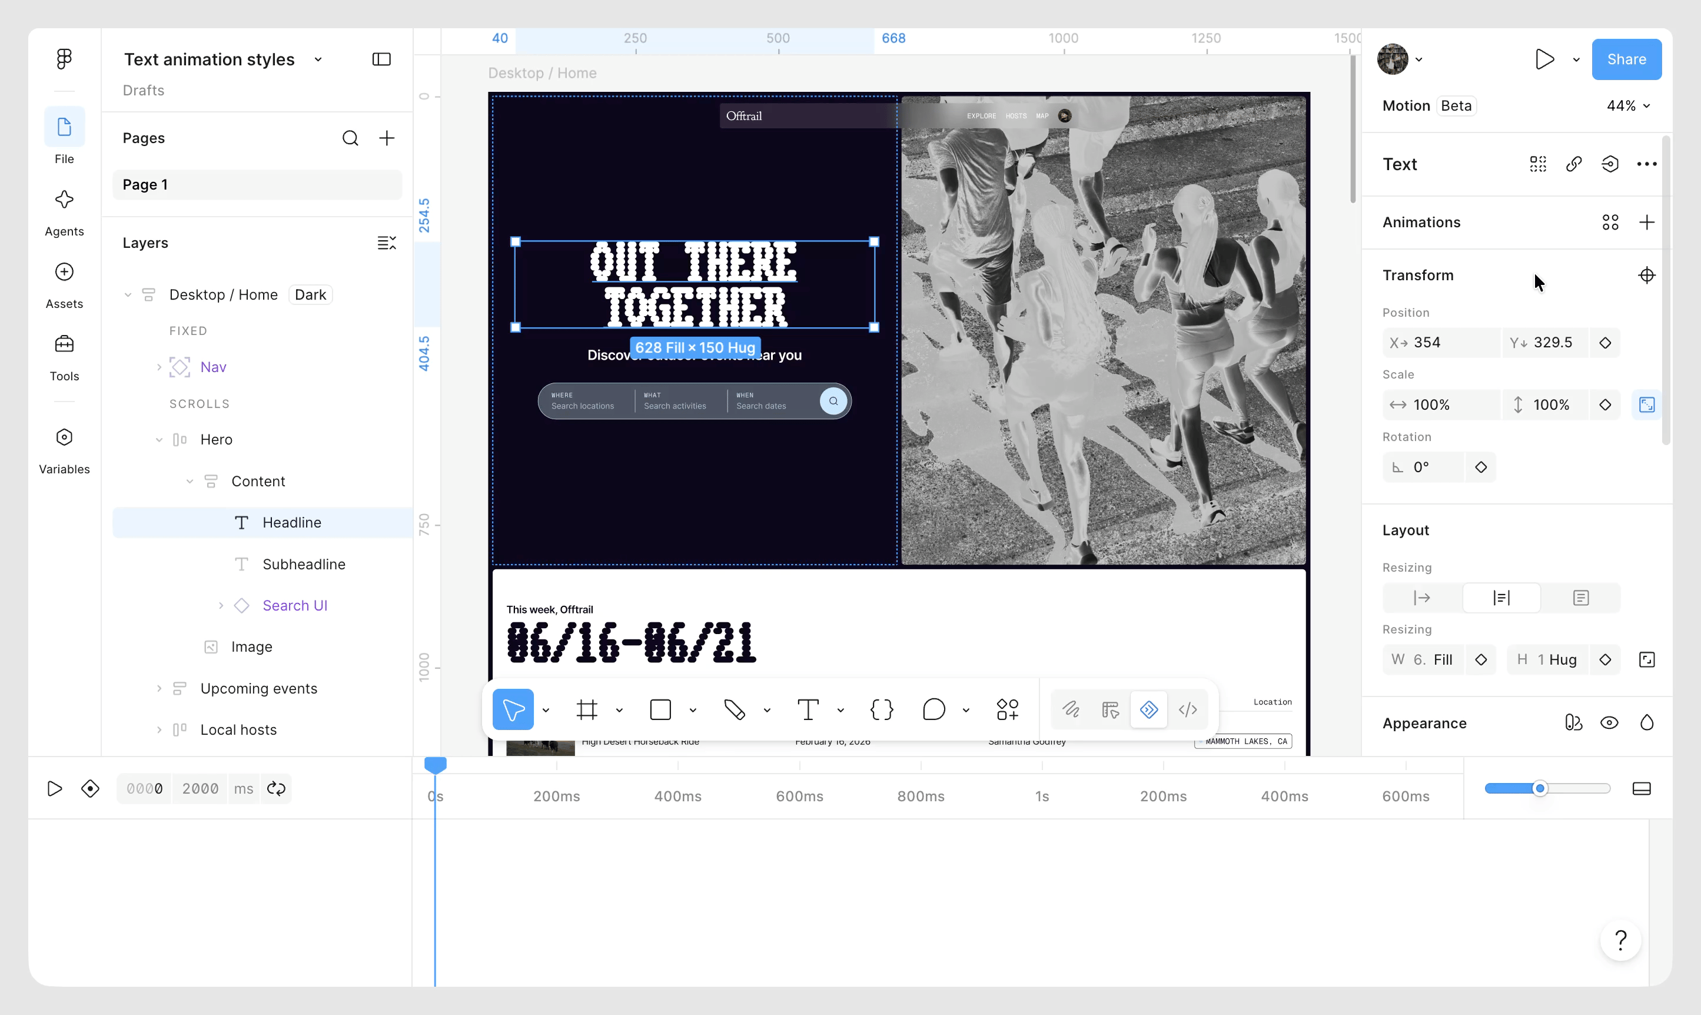Screen dimensions: 1701x1015
Task: Play the timeline animation
Action: 55,788
